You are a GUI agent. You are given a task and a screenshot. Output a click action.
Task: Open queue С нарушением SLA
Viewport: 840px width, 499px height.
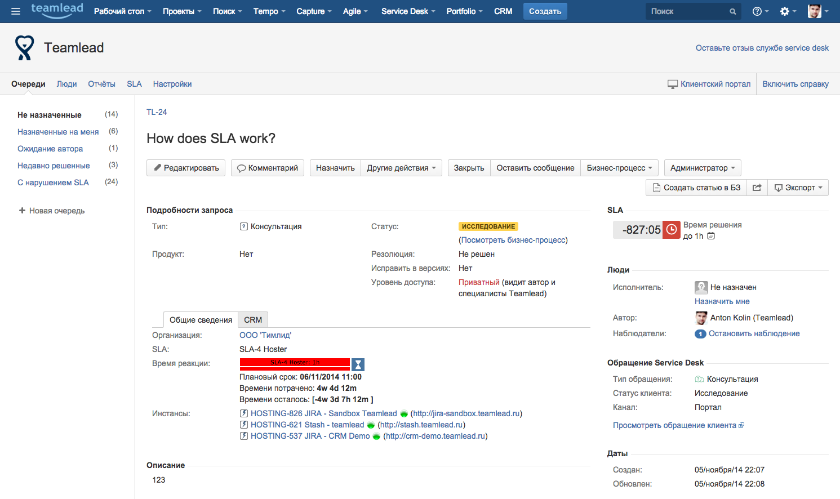[x=54, y=182]
